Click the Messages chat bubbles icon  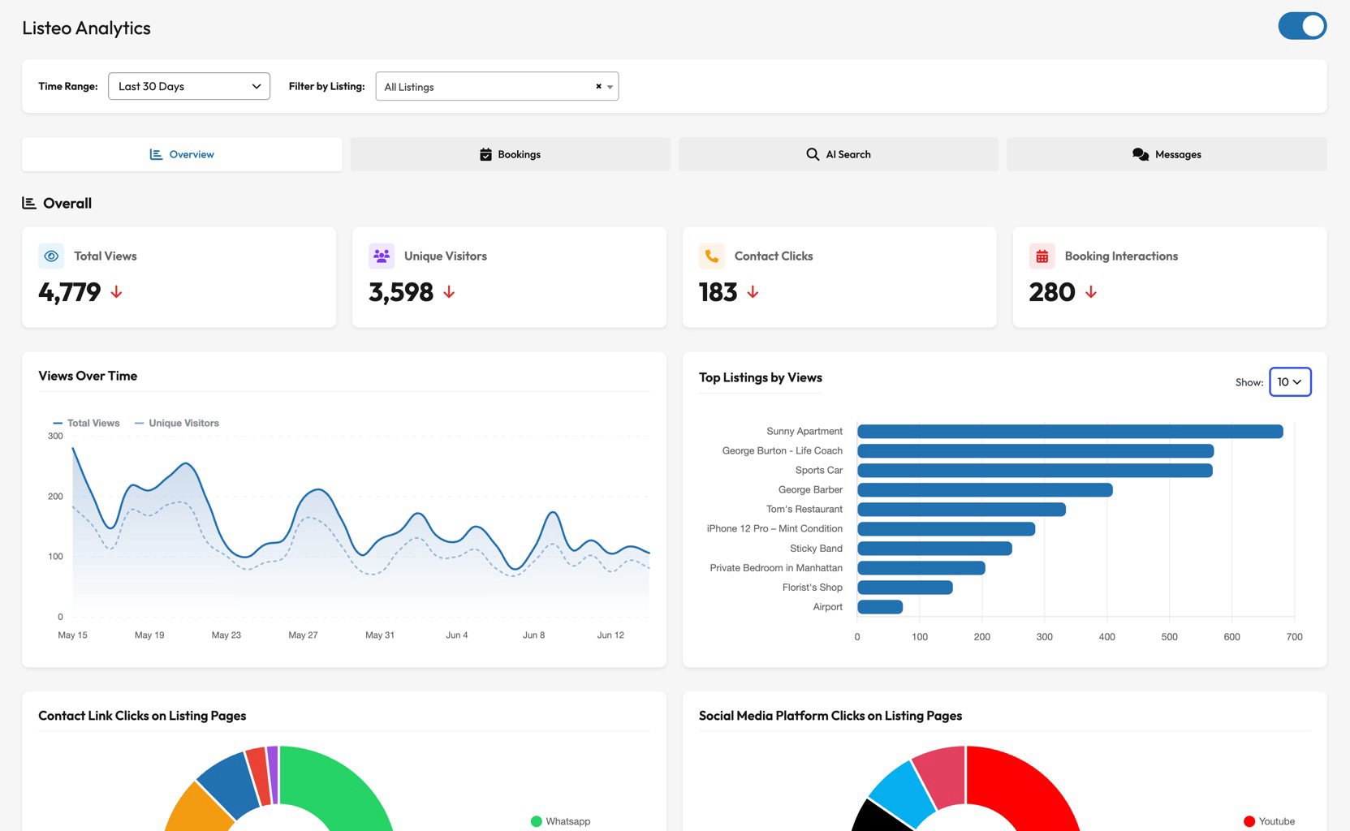click(x=1141, y=154)
